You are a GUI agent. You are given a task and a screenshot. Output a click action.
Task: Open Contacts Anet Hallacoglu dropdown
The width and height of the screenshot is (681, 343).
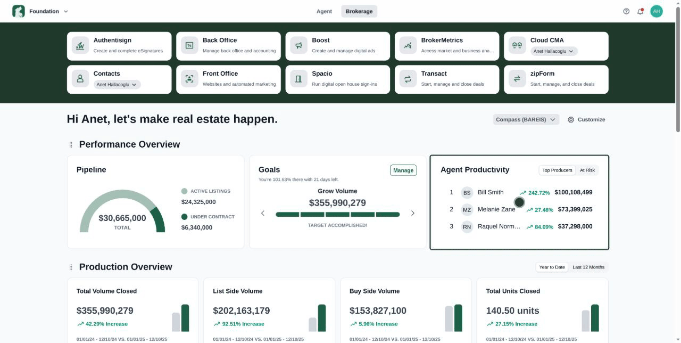coord(117,85)
